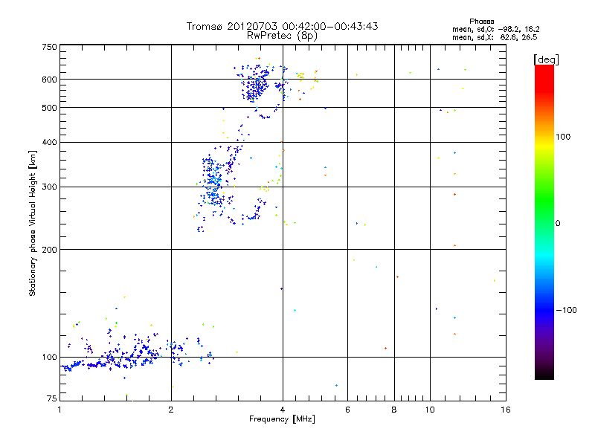The width and height of the screenshot is (595, 446).
Task: Click the 'Frequency [MHz]' x-axis title
Action: (x=282, y=418)
